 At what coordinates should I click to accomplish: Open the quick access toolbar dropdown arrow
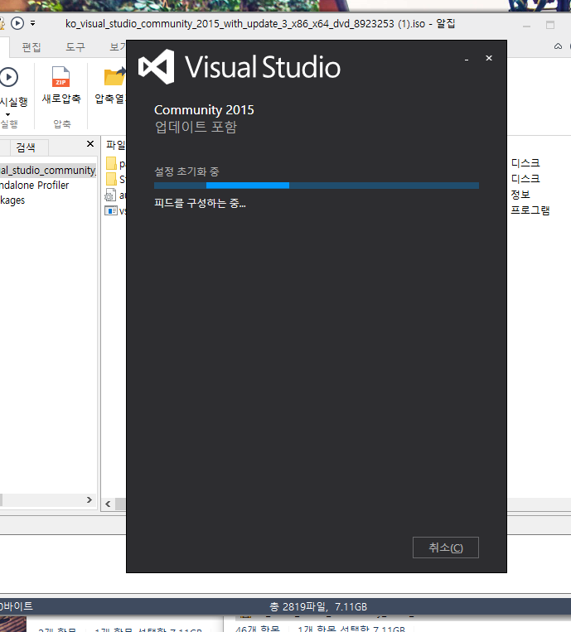tap(33, 23)
